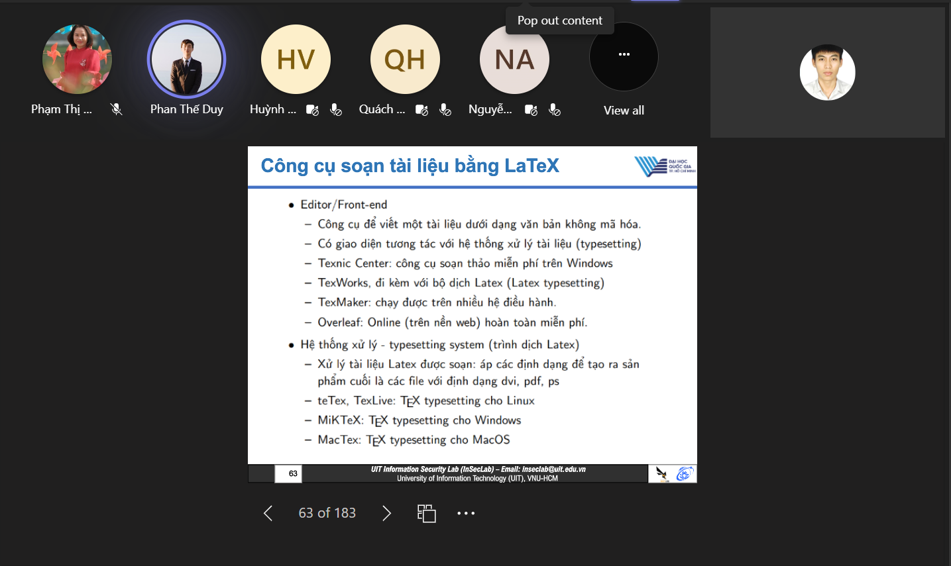951x566 pixels.
Task: Click Nguyễn's camera icon
Action: click(x=531, y=110)
